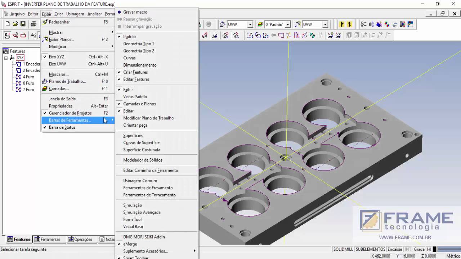Click the black color swatch in status bar
Image resolution: width=461 pixels, height=259 pixels.
[x=435, y=249]
